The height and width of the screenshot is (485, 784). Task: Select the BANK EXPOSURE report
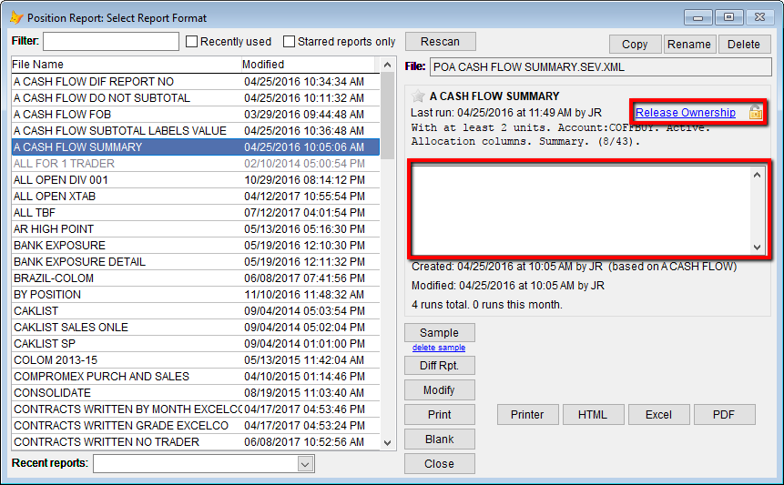coord(196,246)
